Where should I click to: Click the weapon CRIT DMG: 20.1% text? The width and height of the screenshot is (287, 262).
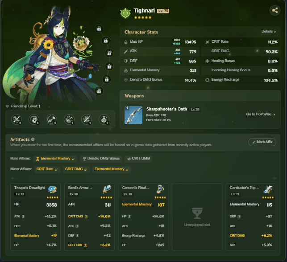pyautogui.click(x=158, y=120)
